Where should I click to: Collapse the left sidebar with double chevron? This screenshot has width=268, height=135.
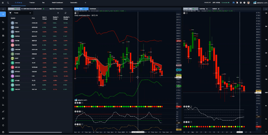pyautogui.click(x=3, y=9)
